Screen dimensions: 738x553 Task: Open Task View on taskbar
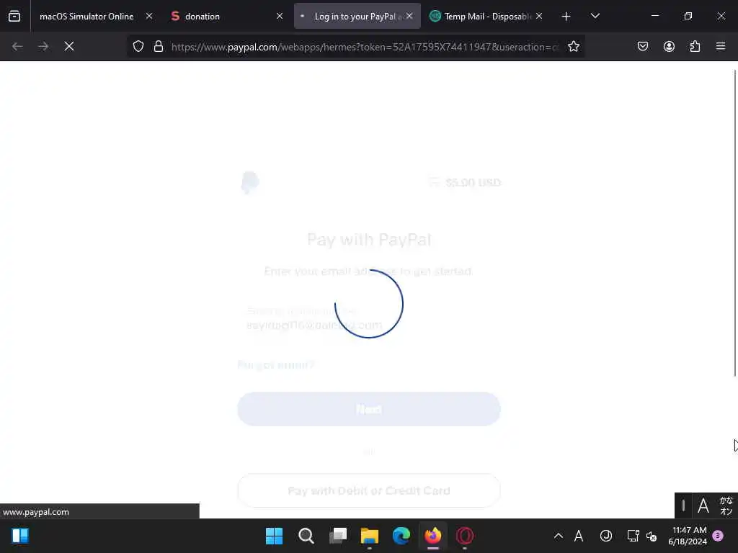click(338, 536)
